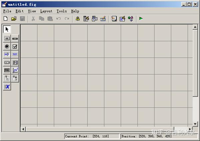Pick the Push Button OK tool
The width and height of the screenshot is (200, 141).
point(7,38)
